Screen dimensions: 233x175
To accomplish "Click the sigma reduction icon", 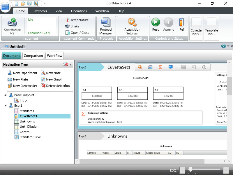I will (160, 67).
